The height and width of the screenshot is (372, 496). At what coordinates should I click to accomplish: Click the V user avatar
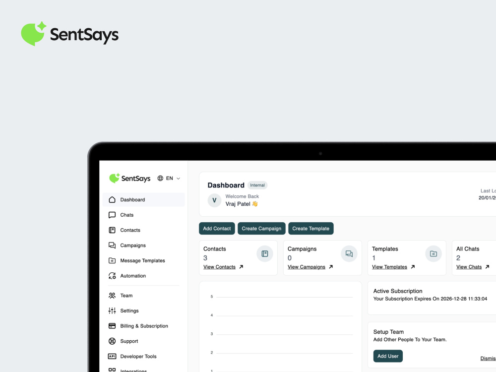(x=214, y=200)
